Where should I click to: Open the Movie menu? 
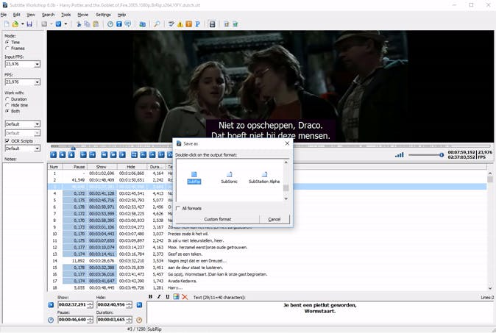coord(83,15)
